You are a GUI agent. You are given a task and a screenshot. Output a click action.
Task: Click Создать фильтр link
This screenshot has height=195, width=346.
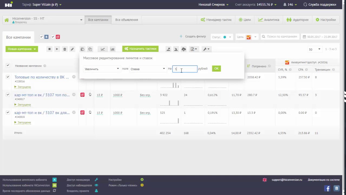(193, 36)
